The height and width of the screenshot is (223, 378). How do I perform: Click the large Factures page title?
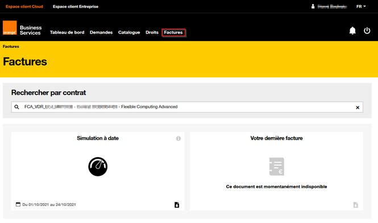[25, 61]
